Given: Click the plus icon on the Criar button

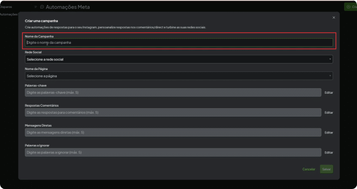Looking at the screenshot, I should [x=348, y=7].
